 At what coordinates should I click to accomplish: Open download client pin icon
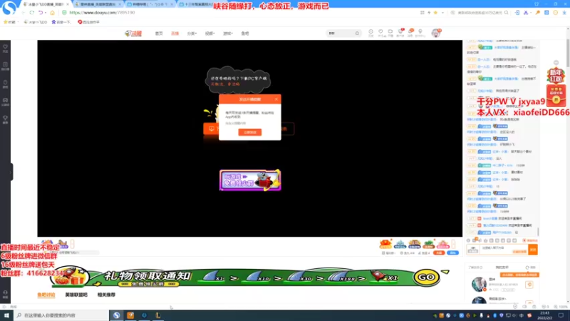(420, 33)
